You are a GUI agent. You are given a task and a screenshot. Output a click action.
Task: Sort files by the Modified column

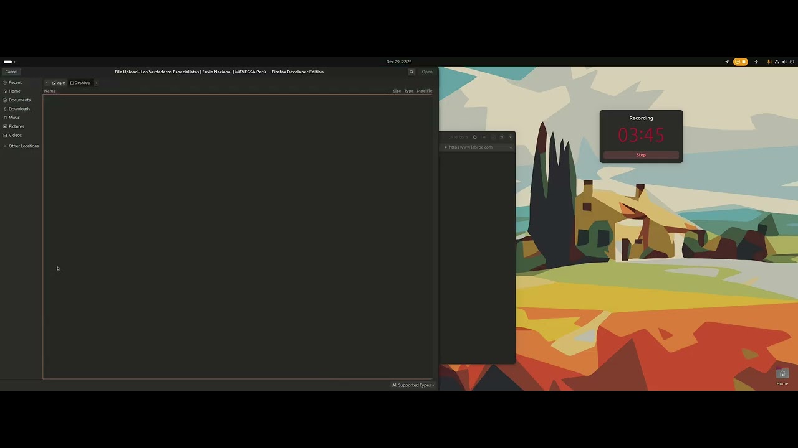coord(425,91)
